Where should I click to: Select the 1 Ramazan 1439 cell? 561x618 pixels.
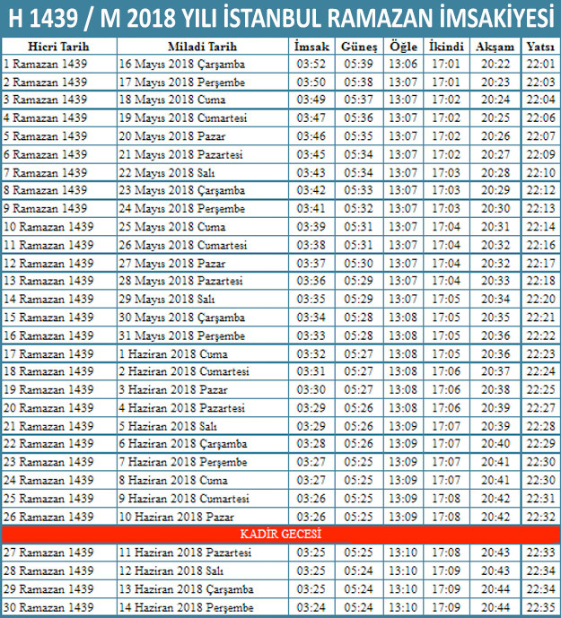pyautogui.click(x=47, y=64)
